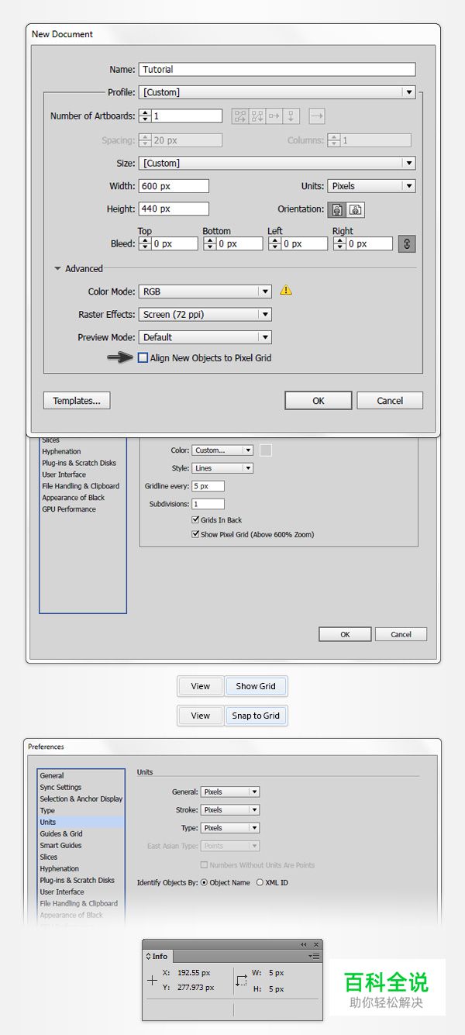This screenshot has width=465, height=1035.
Task: Collapse the Info panel with double arrows
Action: tap(304, 944)
